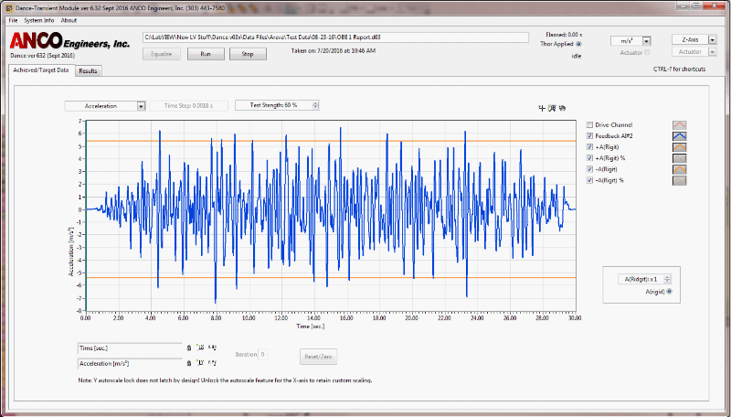
Task: Select the graph zoom tool
Action: (552, 109)
